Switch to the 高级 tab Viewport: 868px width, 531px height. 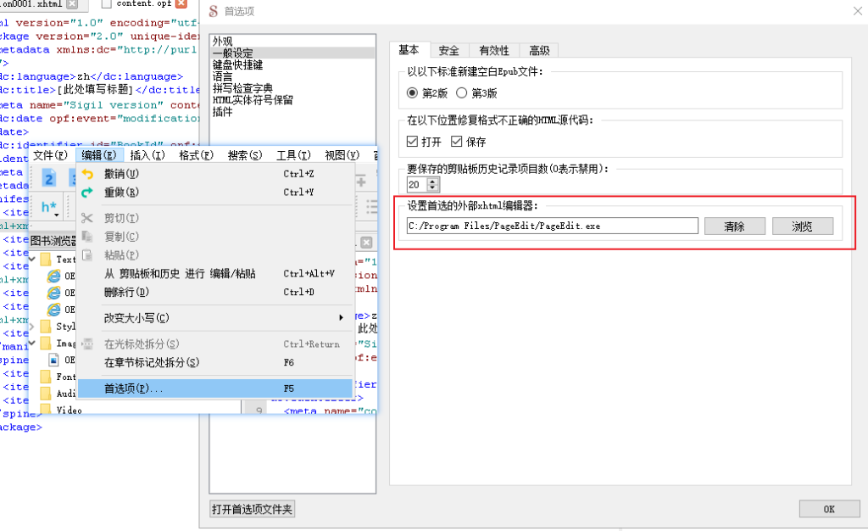(539, 50)
